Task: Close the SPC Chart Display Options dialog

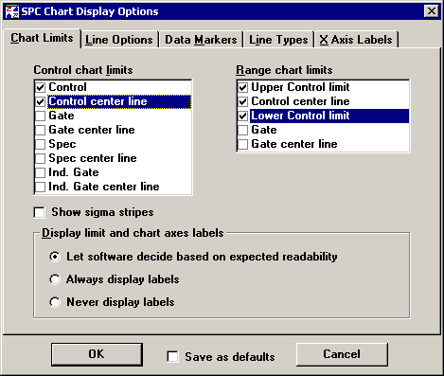Action: [x=431, y=11]
